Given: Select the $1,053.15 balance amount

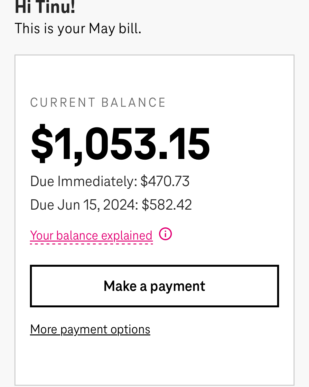Looking at the screenshot, I should pyautogui.click(x=120, y=144).
